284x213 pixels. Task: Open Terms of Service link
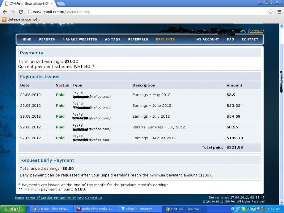[x=39, y=198]
